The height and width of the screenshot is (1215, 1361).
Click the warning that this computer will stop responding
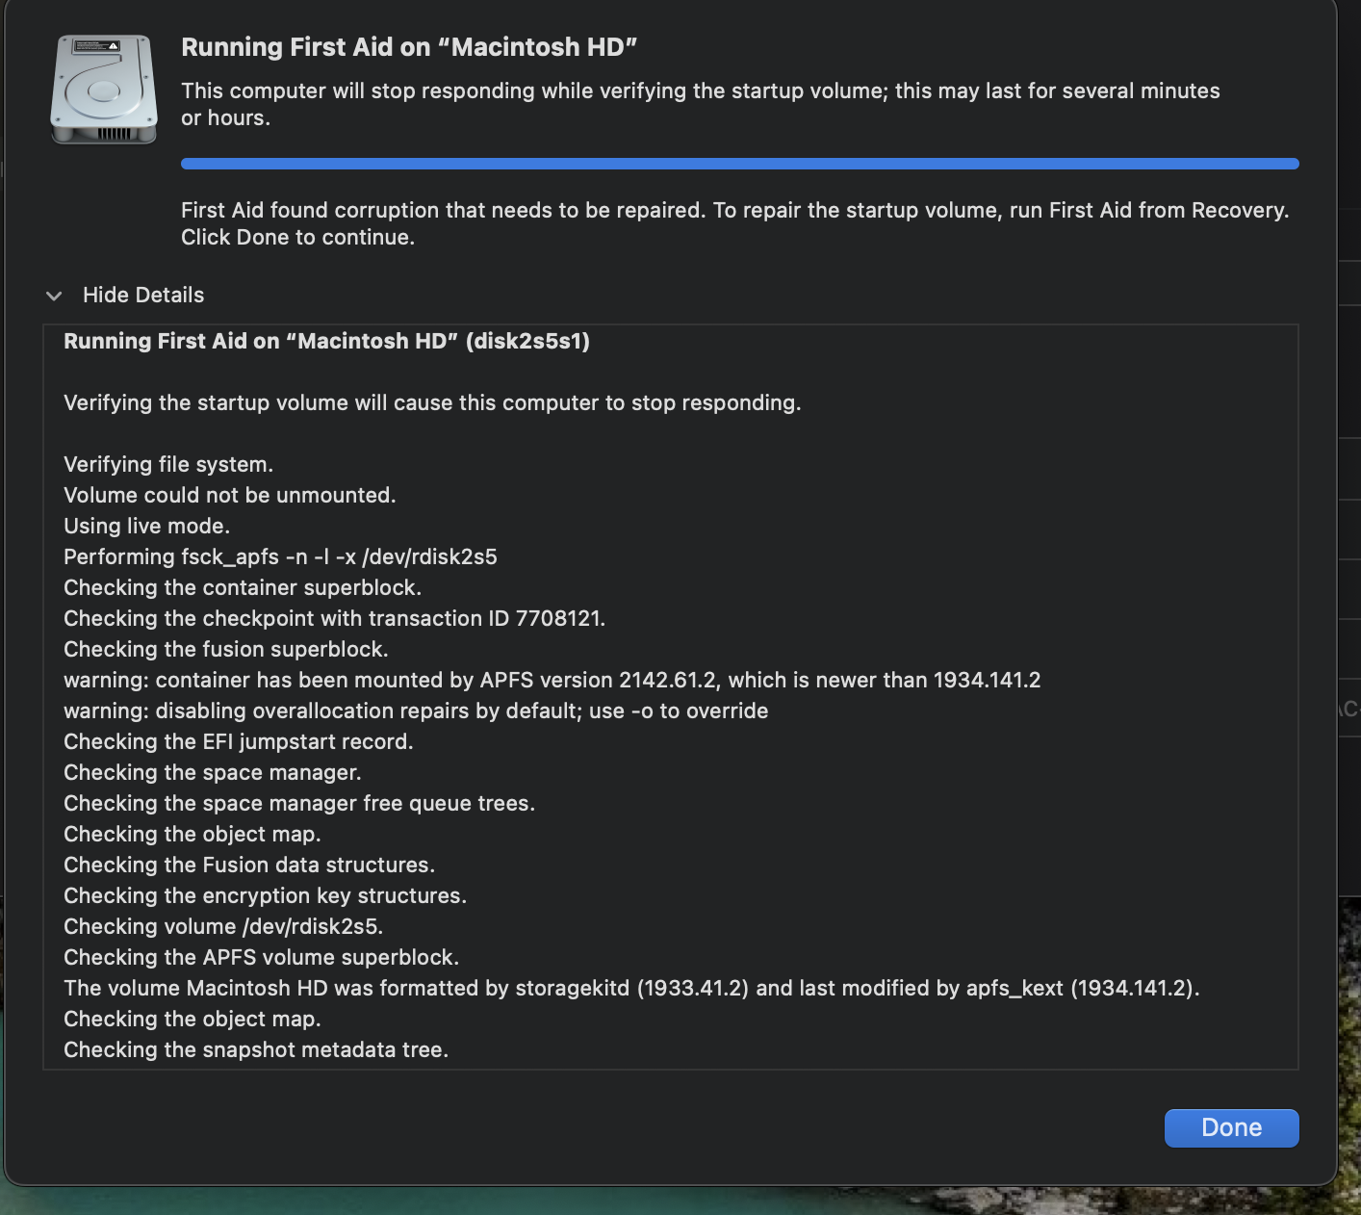[701, 104]
